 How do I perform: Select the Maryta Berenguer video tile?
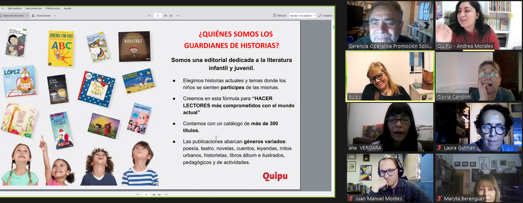pos(479,178)
